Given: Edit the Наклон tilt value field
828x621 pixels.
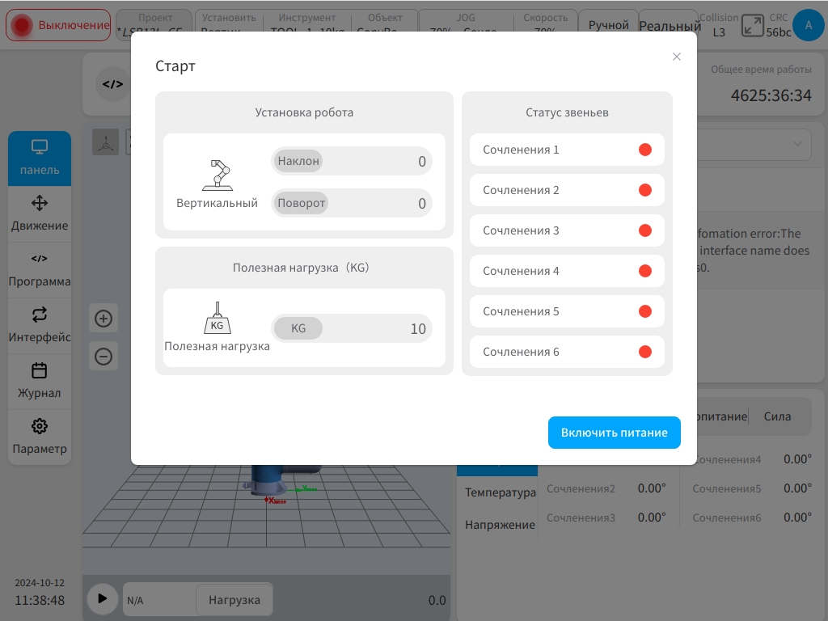Looking at the screenshot, I should (x=352, y=161).
